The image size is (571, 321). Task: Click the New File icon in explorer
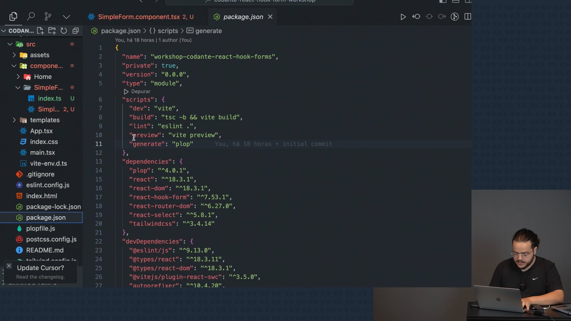point(40,31)
